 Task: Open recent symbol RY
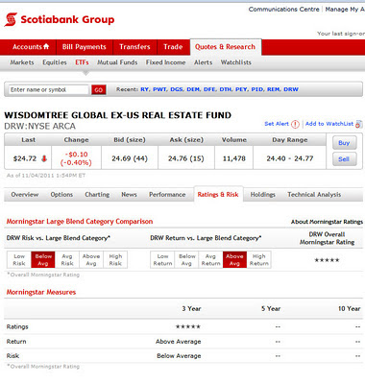(x=145, y=89)
